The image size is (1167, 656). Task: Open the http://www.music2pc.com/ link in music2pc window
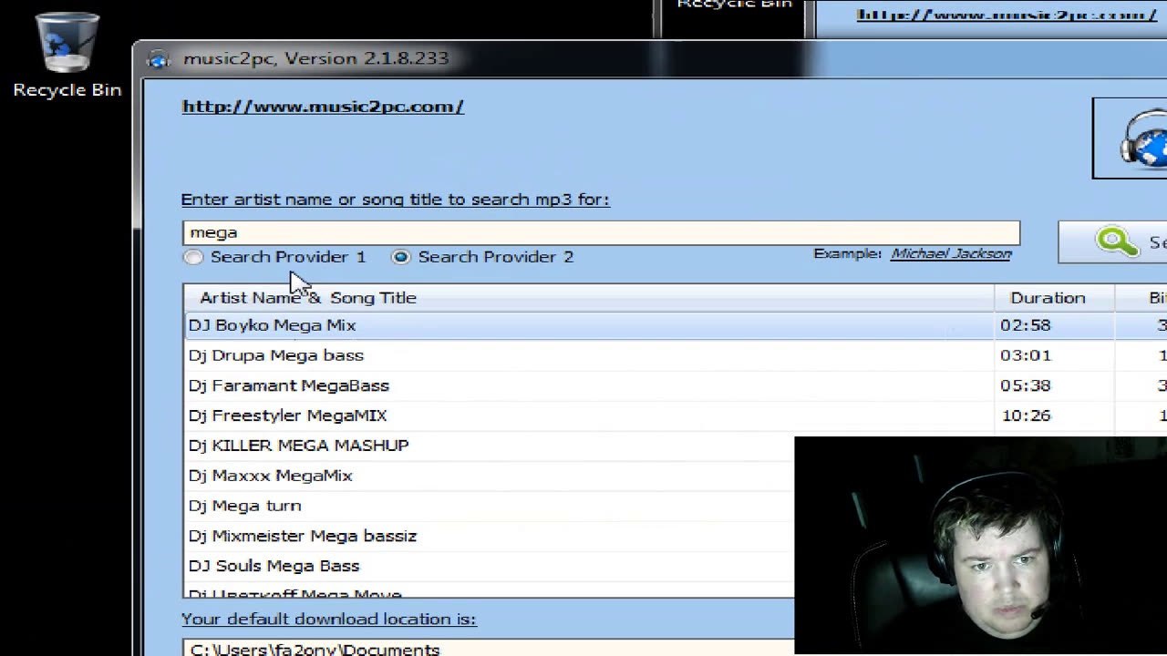[323, 107]
